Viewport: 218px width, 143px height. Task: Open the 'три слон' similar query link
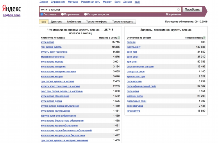(x=132, y=62)
